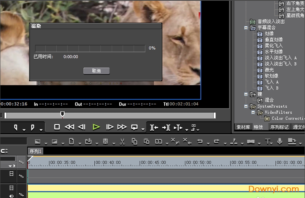305x198 pixels.
Task: Click the Fast Forward icon
Action: click(122, 127)
